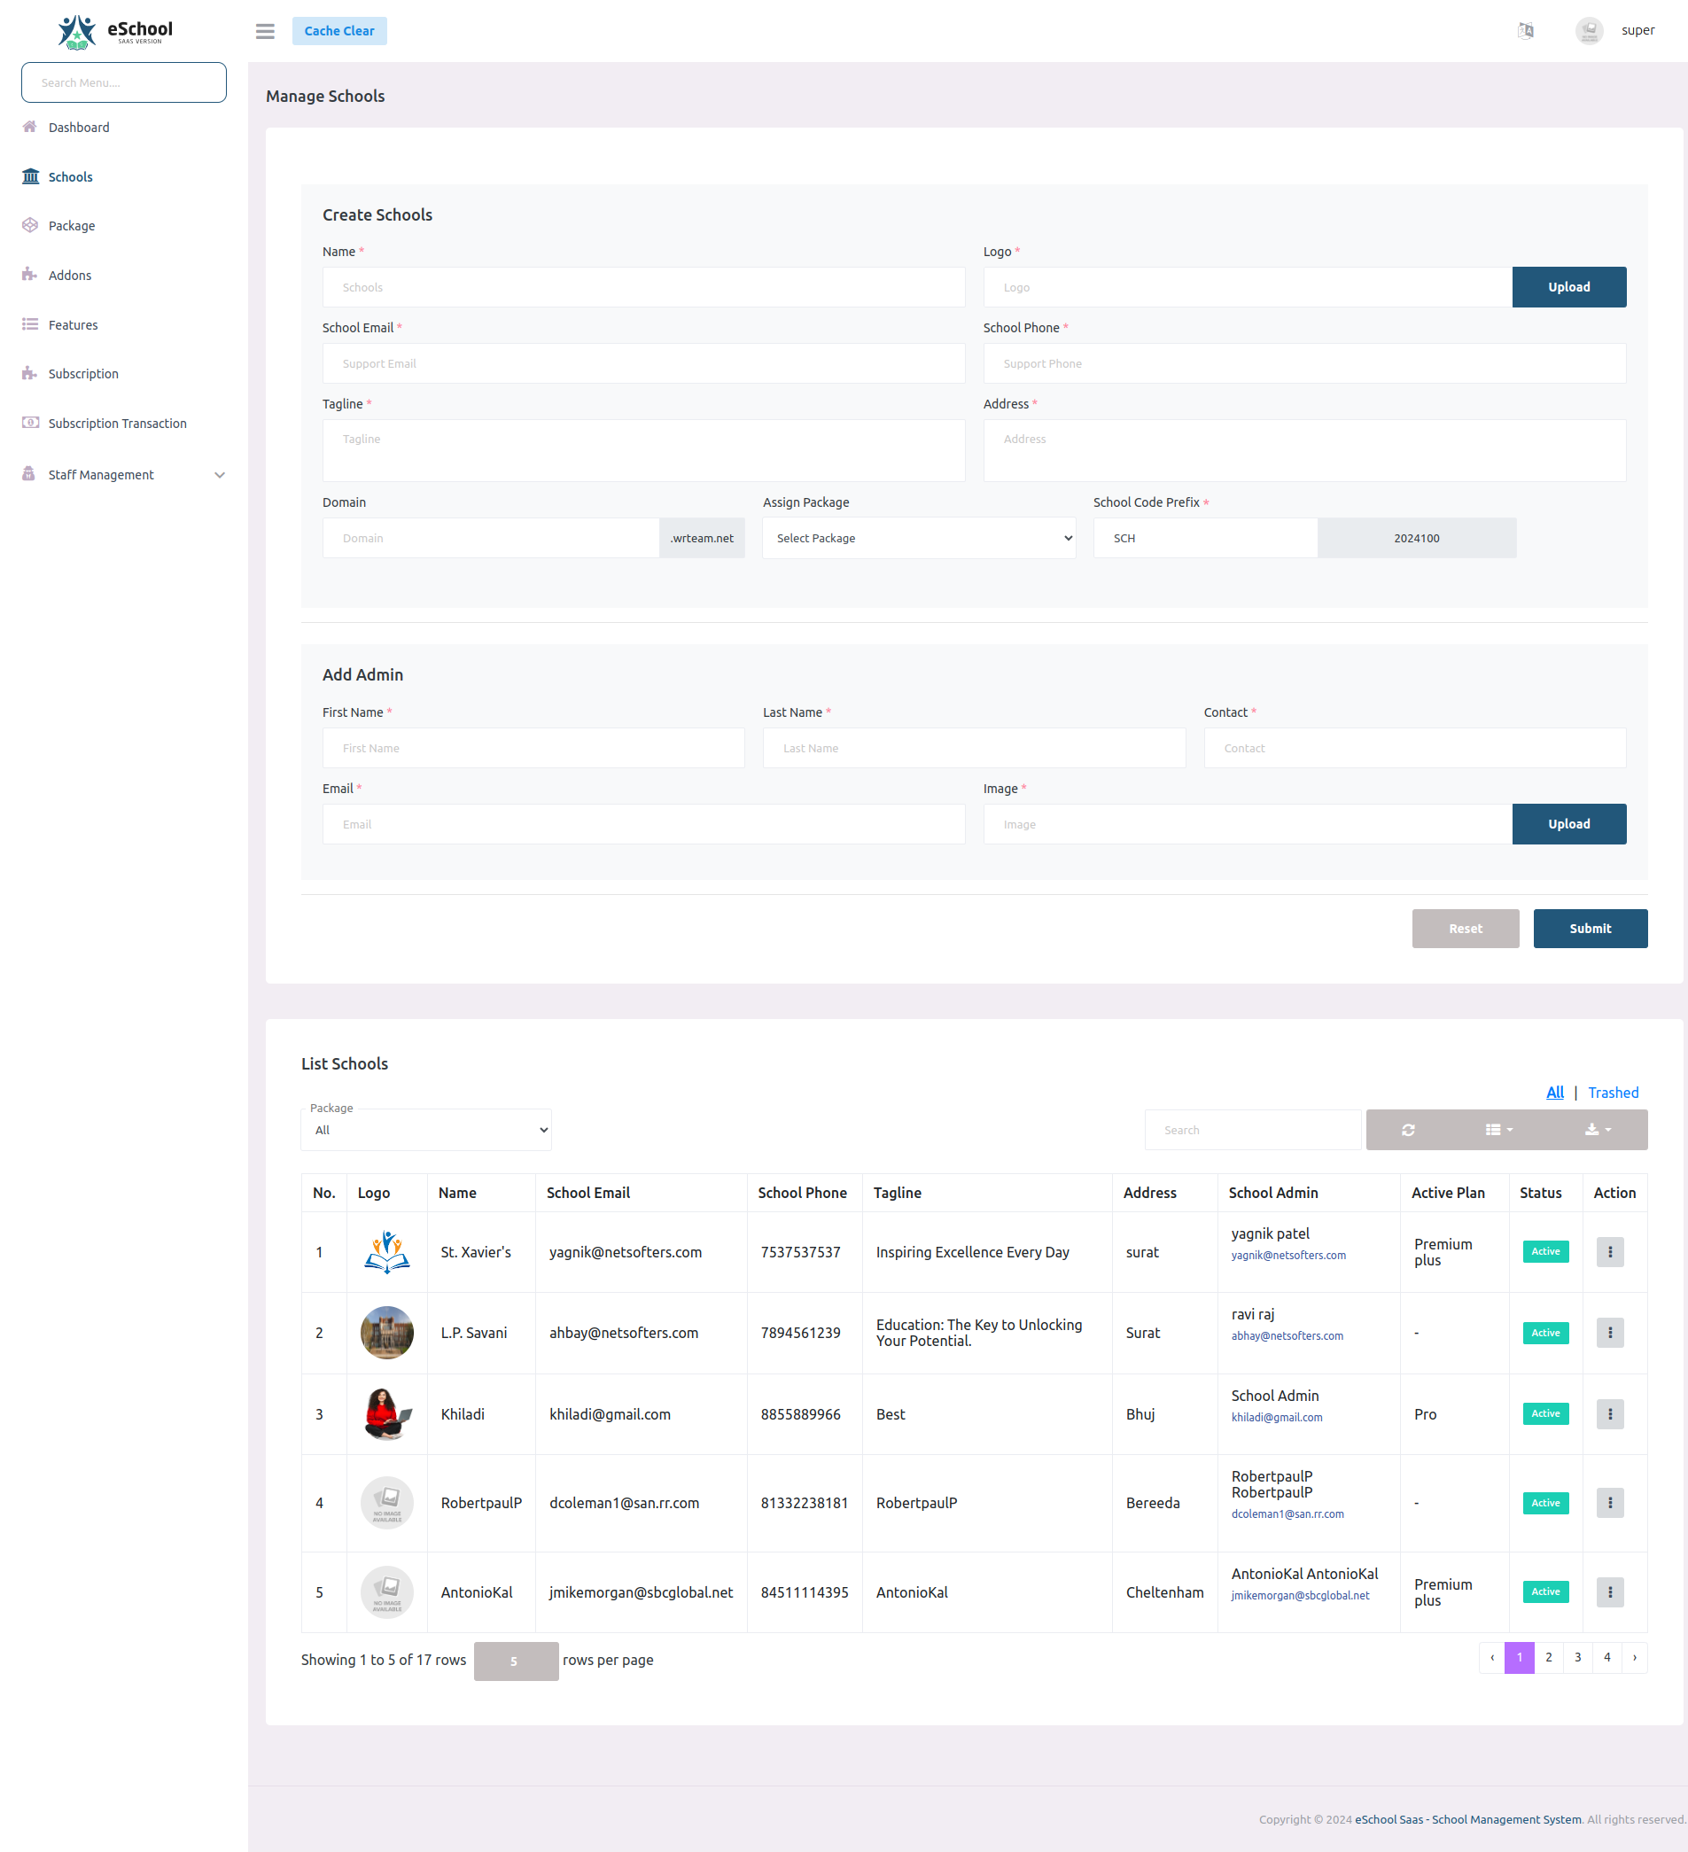Screen dimensions: 1688x1852
Task: Switch to the Trashed schools view
Action: pos(1614,1093)
